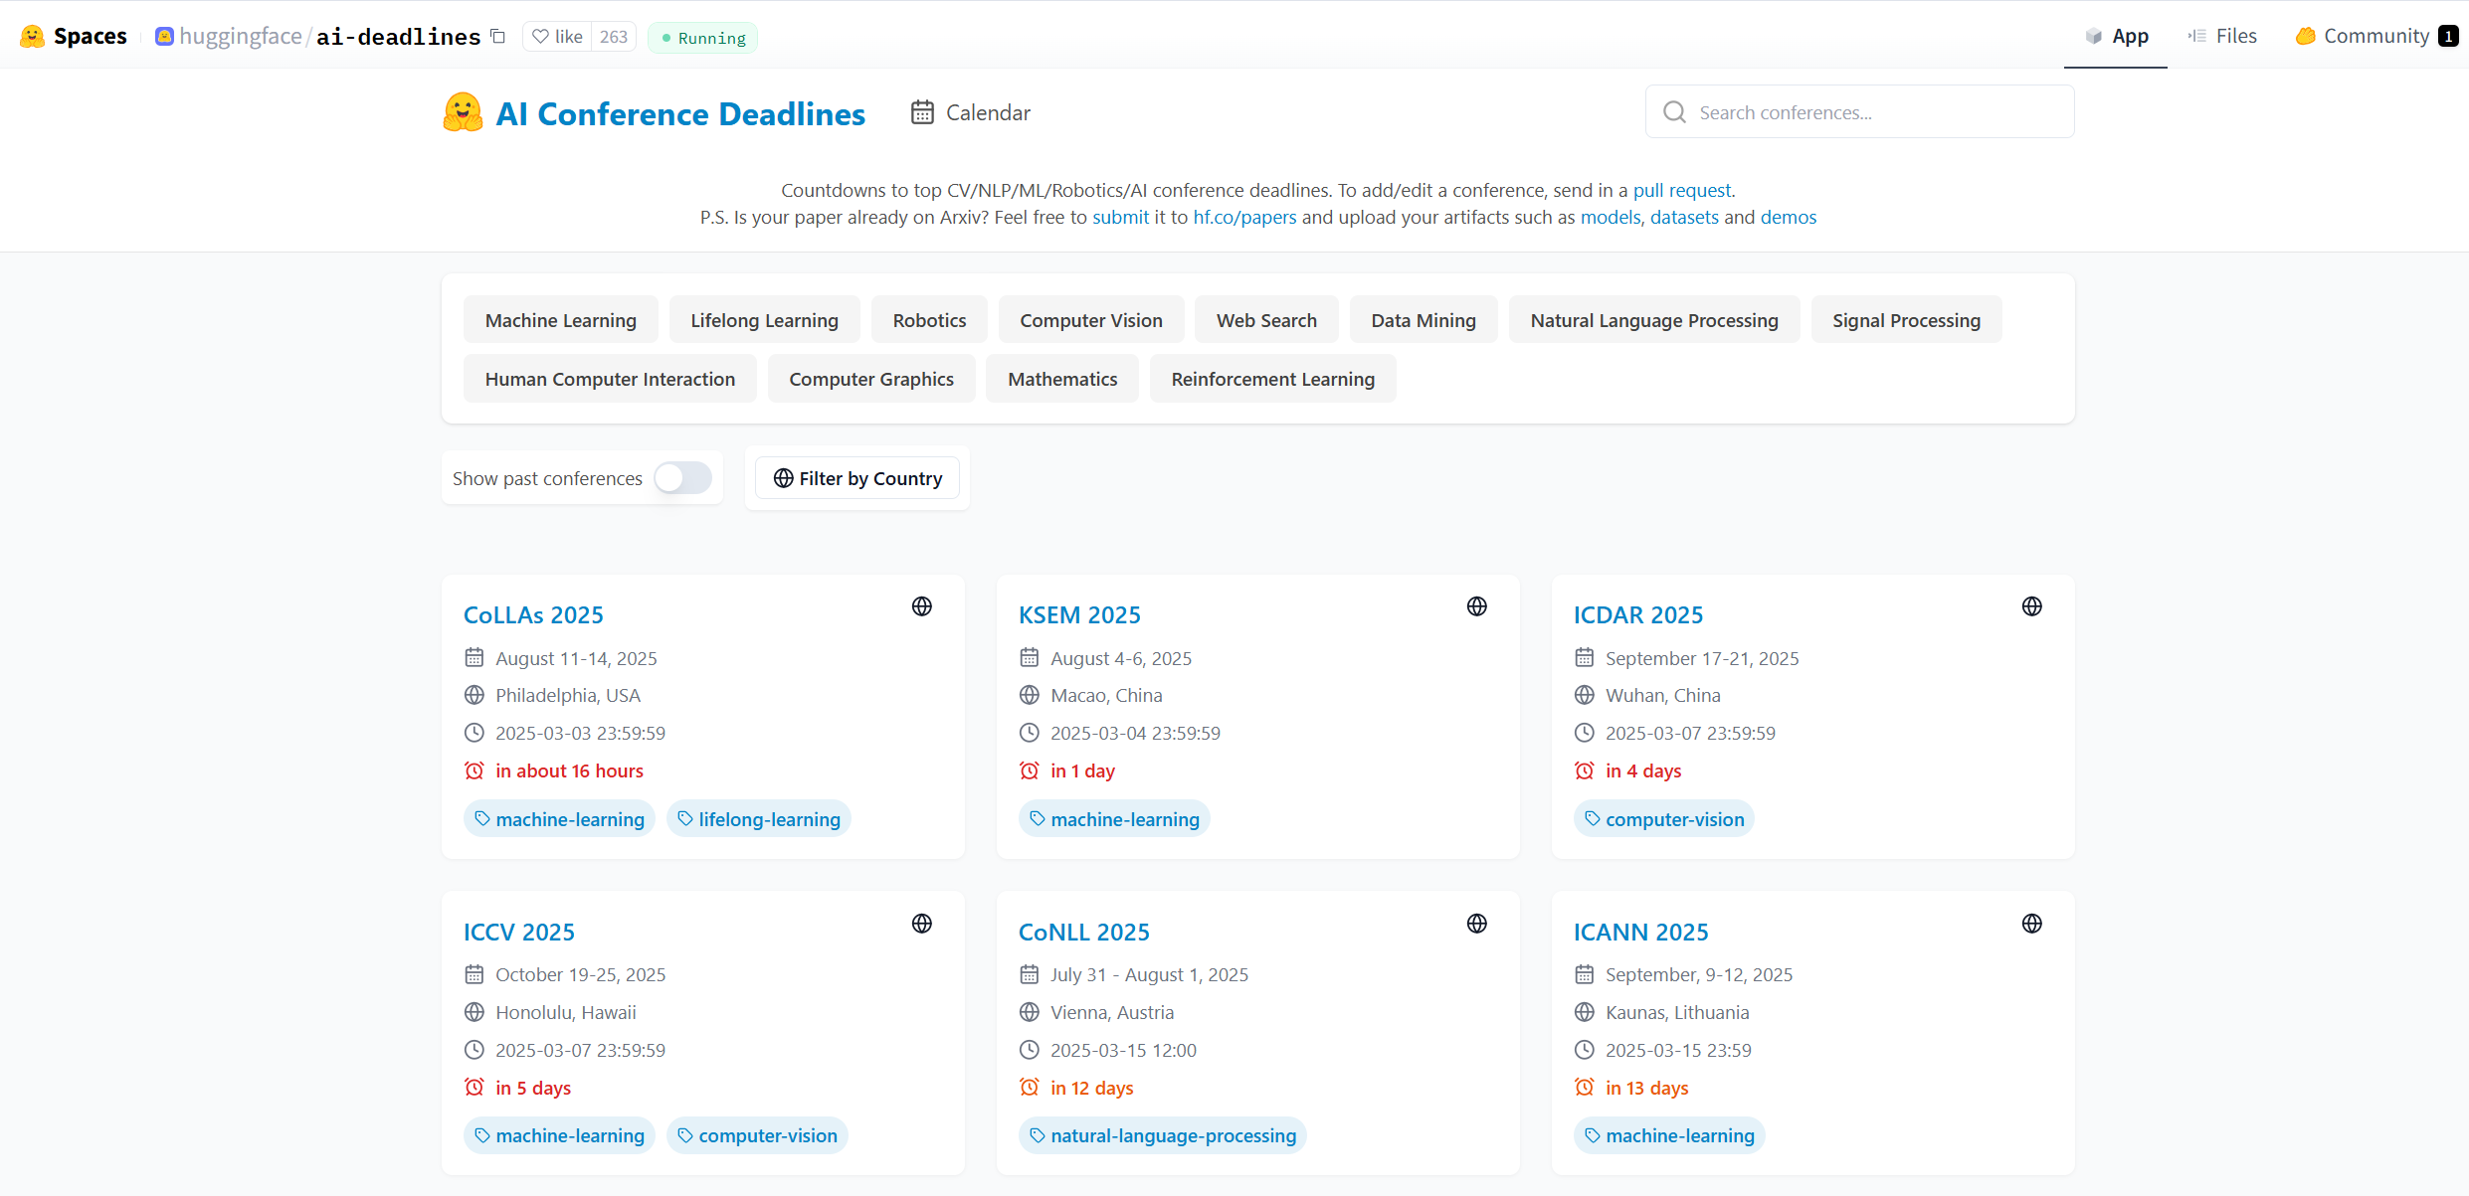Click the globe icon on CoNLL 2025 card
2469x1196 pixels.
point(1477,924)
